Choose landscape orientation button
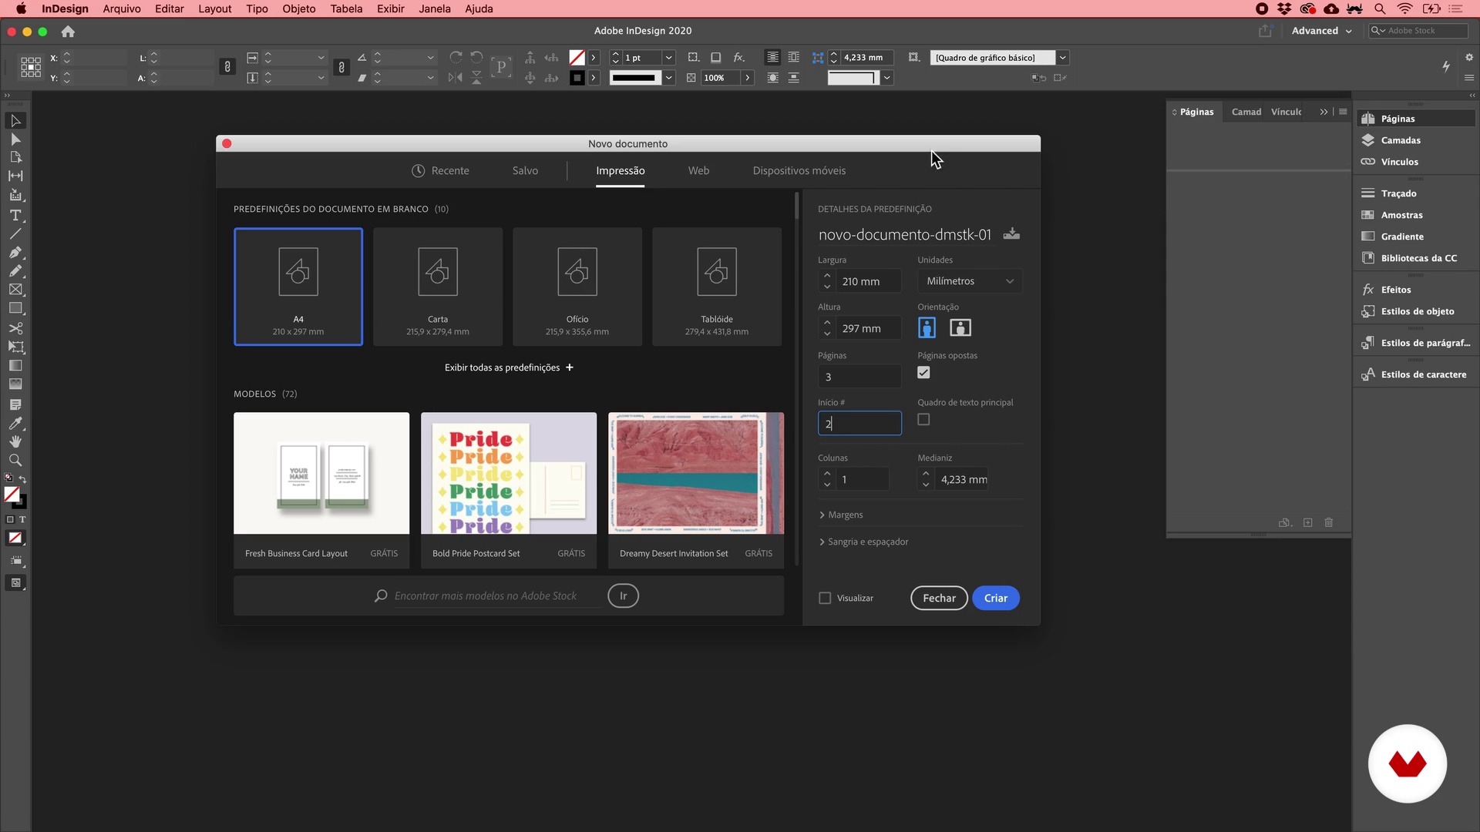This screenshot has width=1480, height=832. (x=960, y=328)
